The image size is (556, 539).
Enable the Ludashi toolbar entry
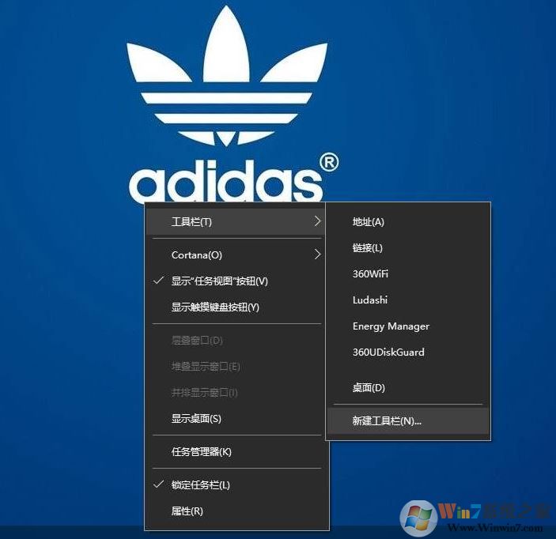[408, 300]
